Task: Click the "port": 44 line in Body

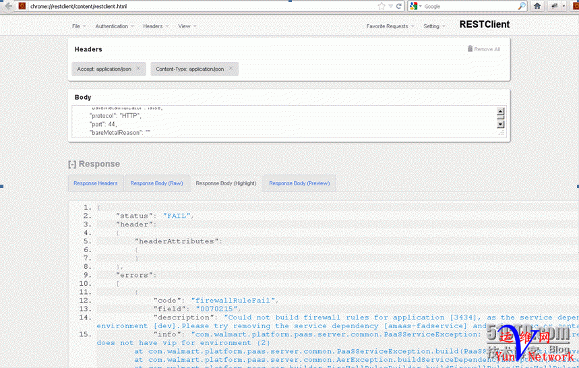Action: [102, 125]
